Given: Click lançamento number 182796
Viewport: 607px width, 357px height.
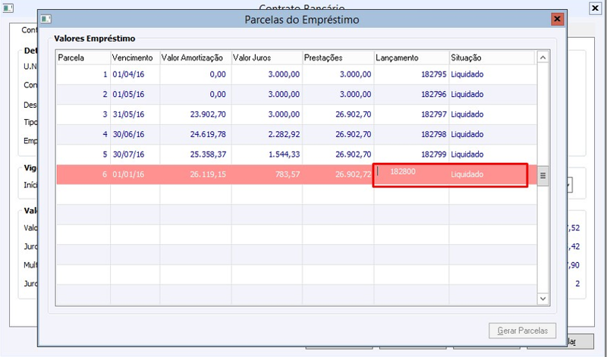Looking at the screenshot, I should click(x=434, y=95).
